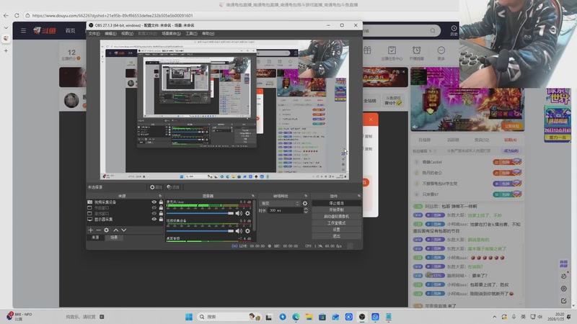Viewport: 577px width, 324px height.
Task: Open the transition type dropdown
Action: (280, 203)
